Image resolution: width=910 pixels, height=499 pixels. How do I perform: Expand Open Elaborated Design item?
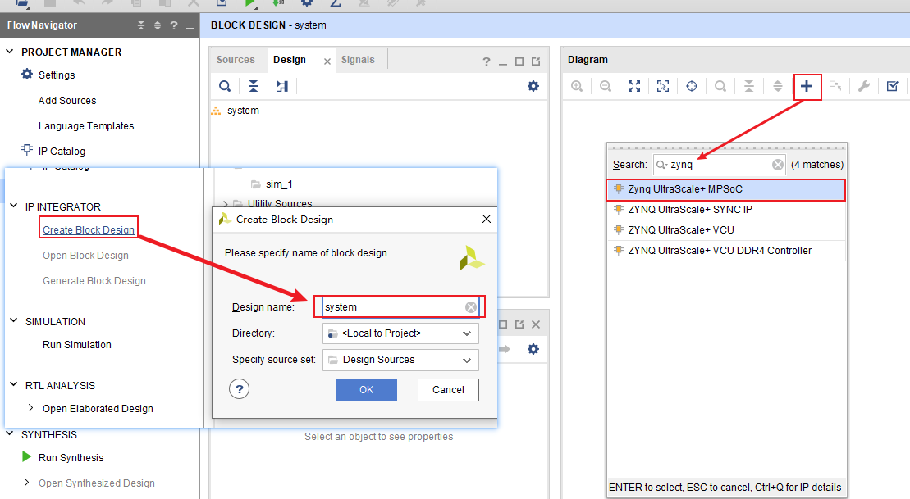30,408
